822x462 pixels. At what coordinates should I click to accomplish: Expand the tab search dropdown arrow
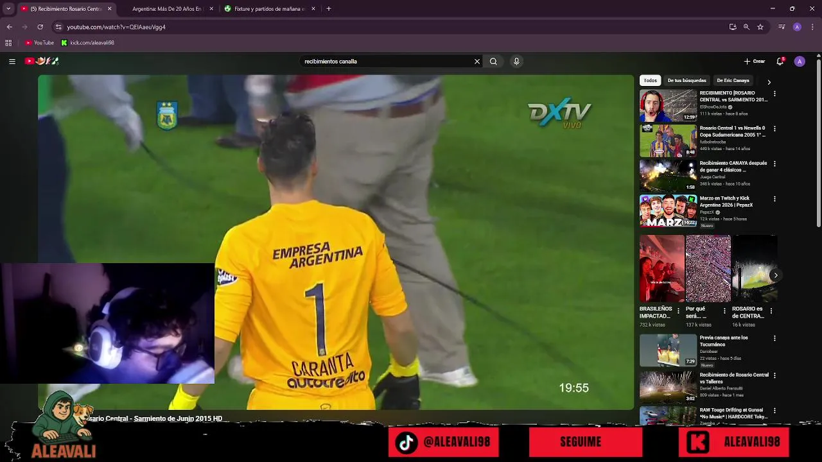(8, 9)
